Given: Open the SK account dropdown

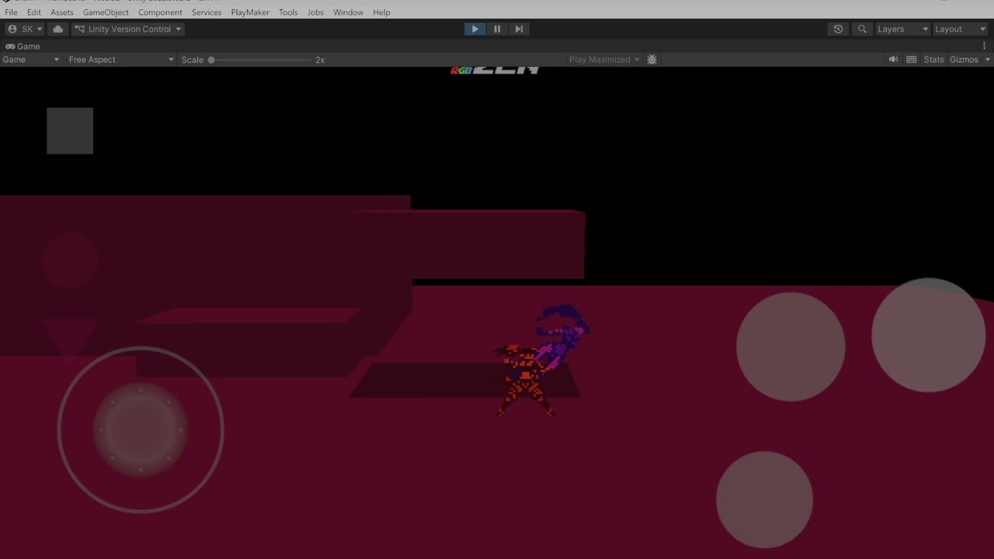Looking at the screenshot, I should tap(25, 29).
